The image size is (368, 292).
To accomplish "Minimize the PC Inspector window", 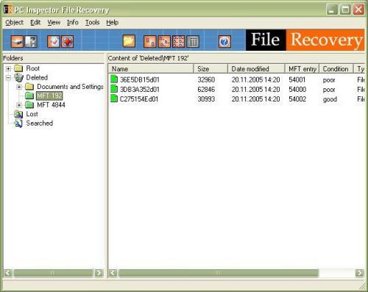I will pos(332,10).
